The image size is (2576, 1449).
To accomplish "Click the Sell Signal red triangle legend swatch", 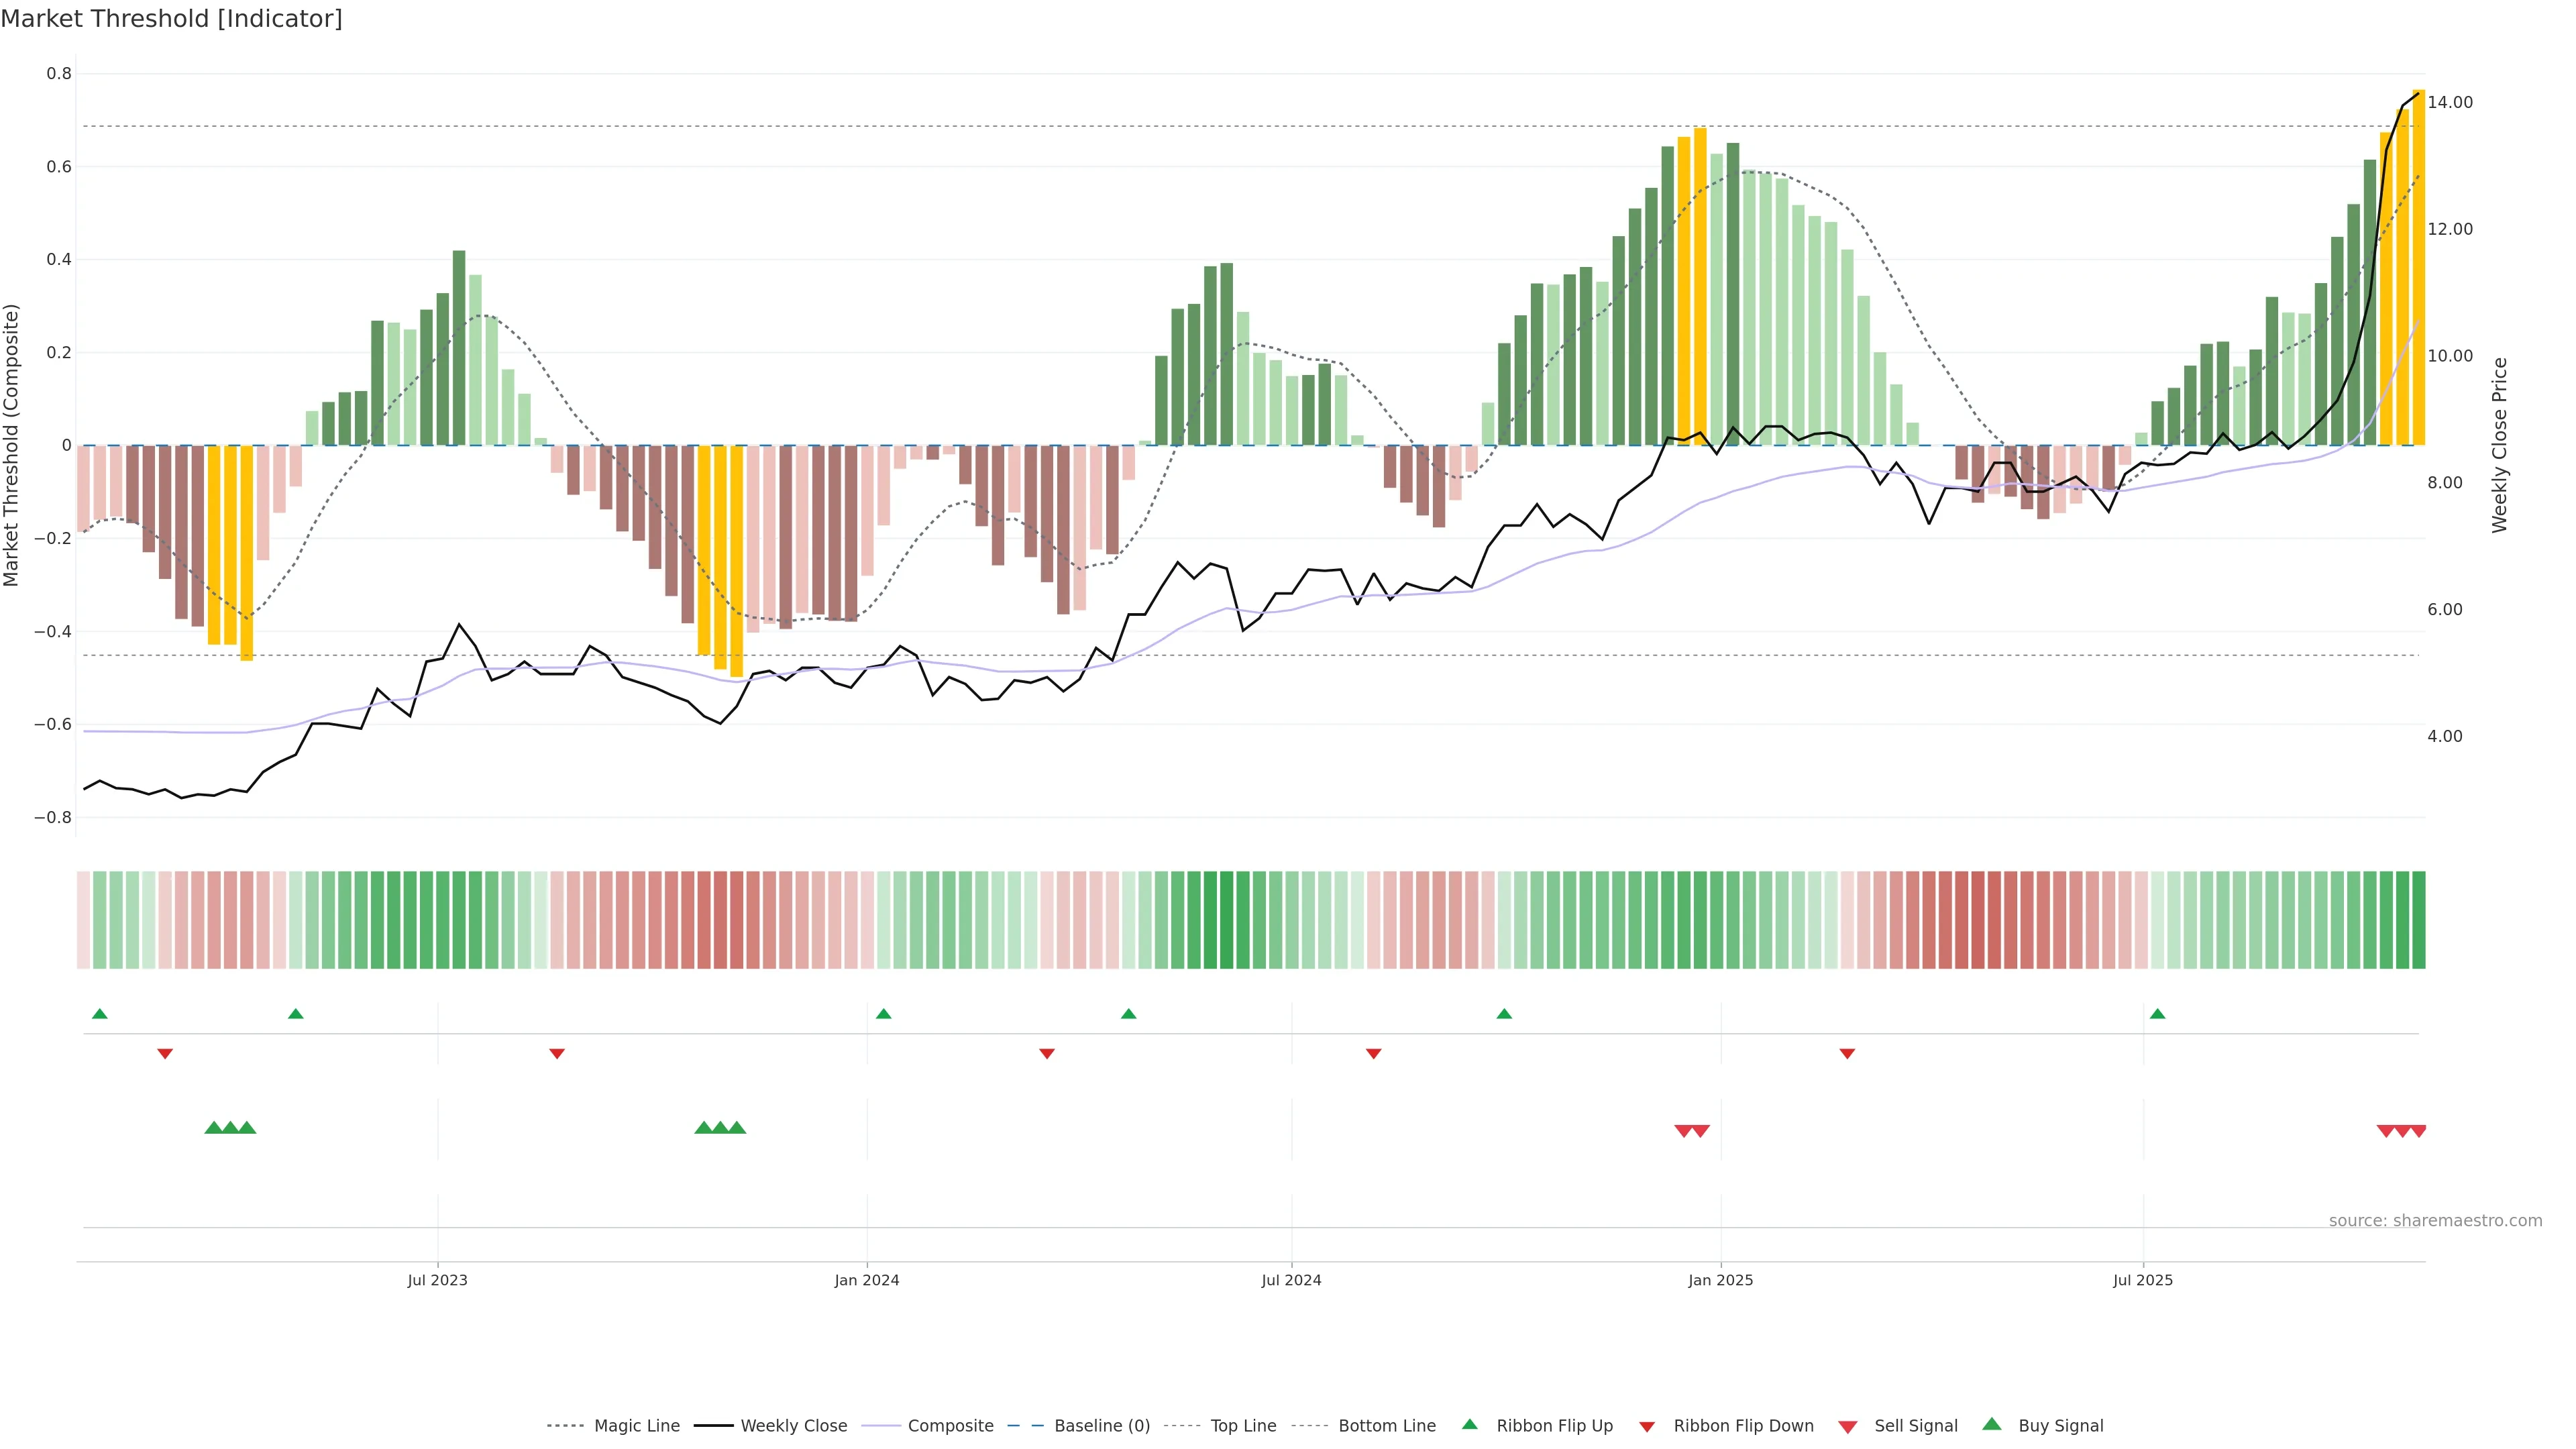I will (1847, 1427).
